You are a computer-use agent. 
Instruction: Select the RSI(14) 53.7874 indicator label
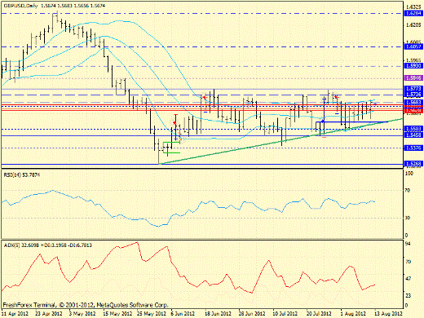22,174
